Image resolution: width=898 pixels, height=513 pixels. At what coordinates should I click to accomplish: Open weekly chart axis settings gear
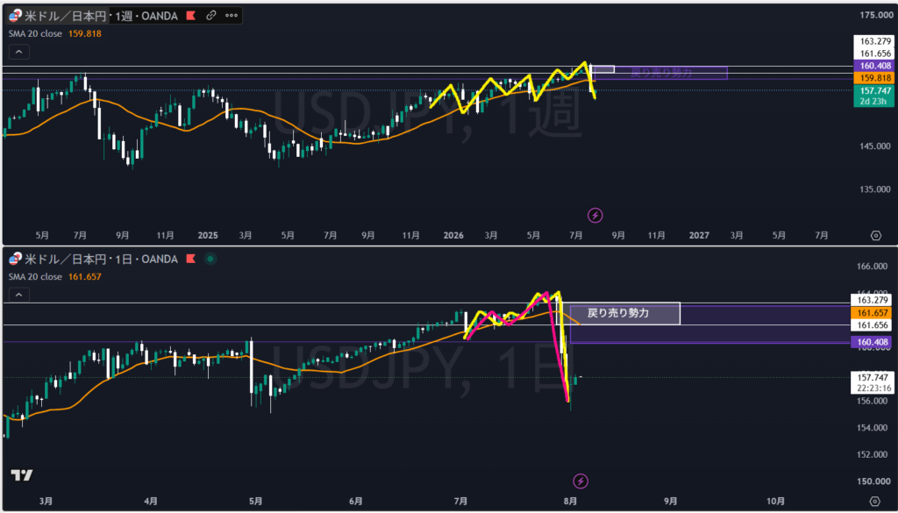click(875, 235)
